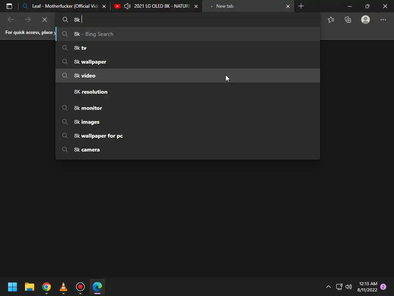Select the 8k tv suggestion
Image resolution: width=394 pixels, height=296 pixels.
pos(188,48)
